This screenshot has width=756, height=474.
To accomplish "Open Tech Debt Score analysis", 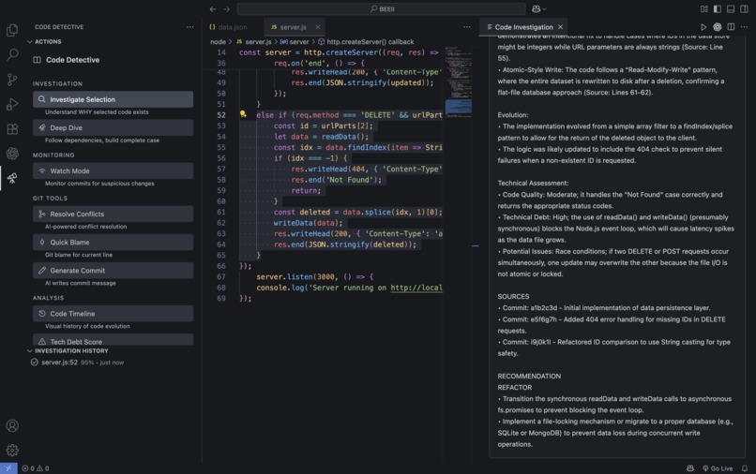I will point(113,340).
